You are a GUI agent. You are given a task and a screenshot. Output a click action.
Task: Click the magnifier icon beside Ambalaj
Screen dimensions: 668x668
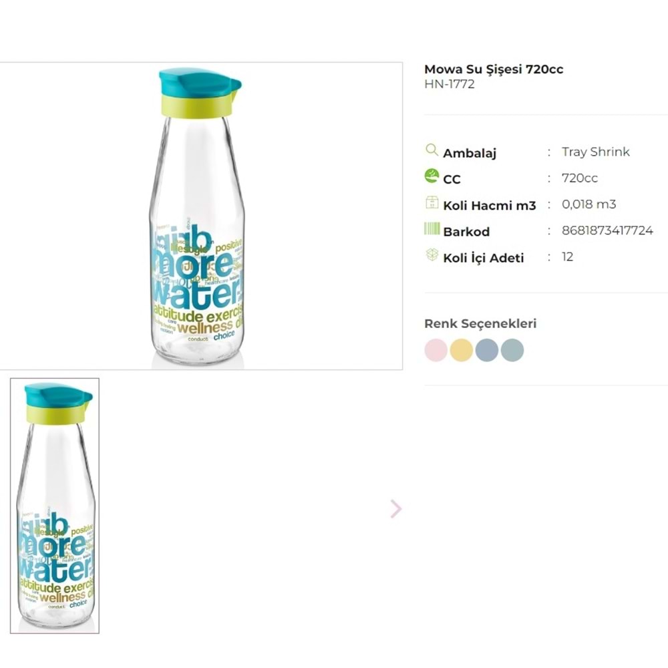pos(432,150)
